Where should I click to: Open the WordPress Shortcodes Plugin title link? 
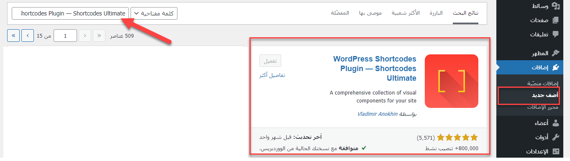[375, 69]
